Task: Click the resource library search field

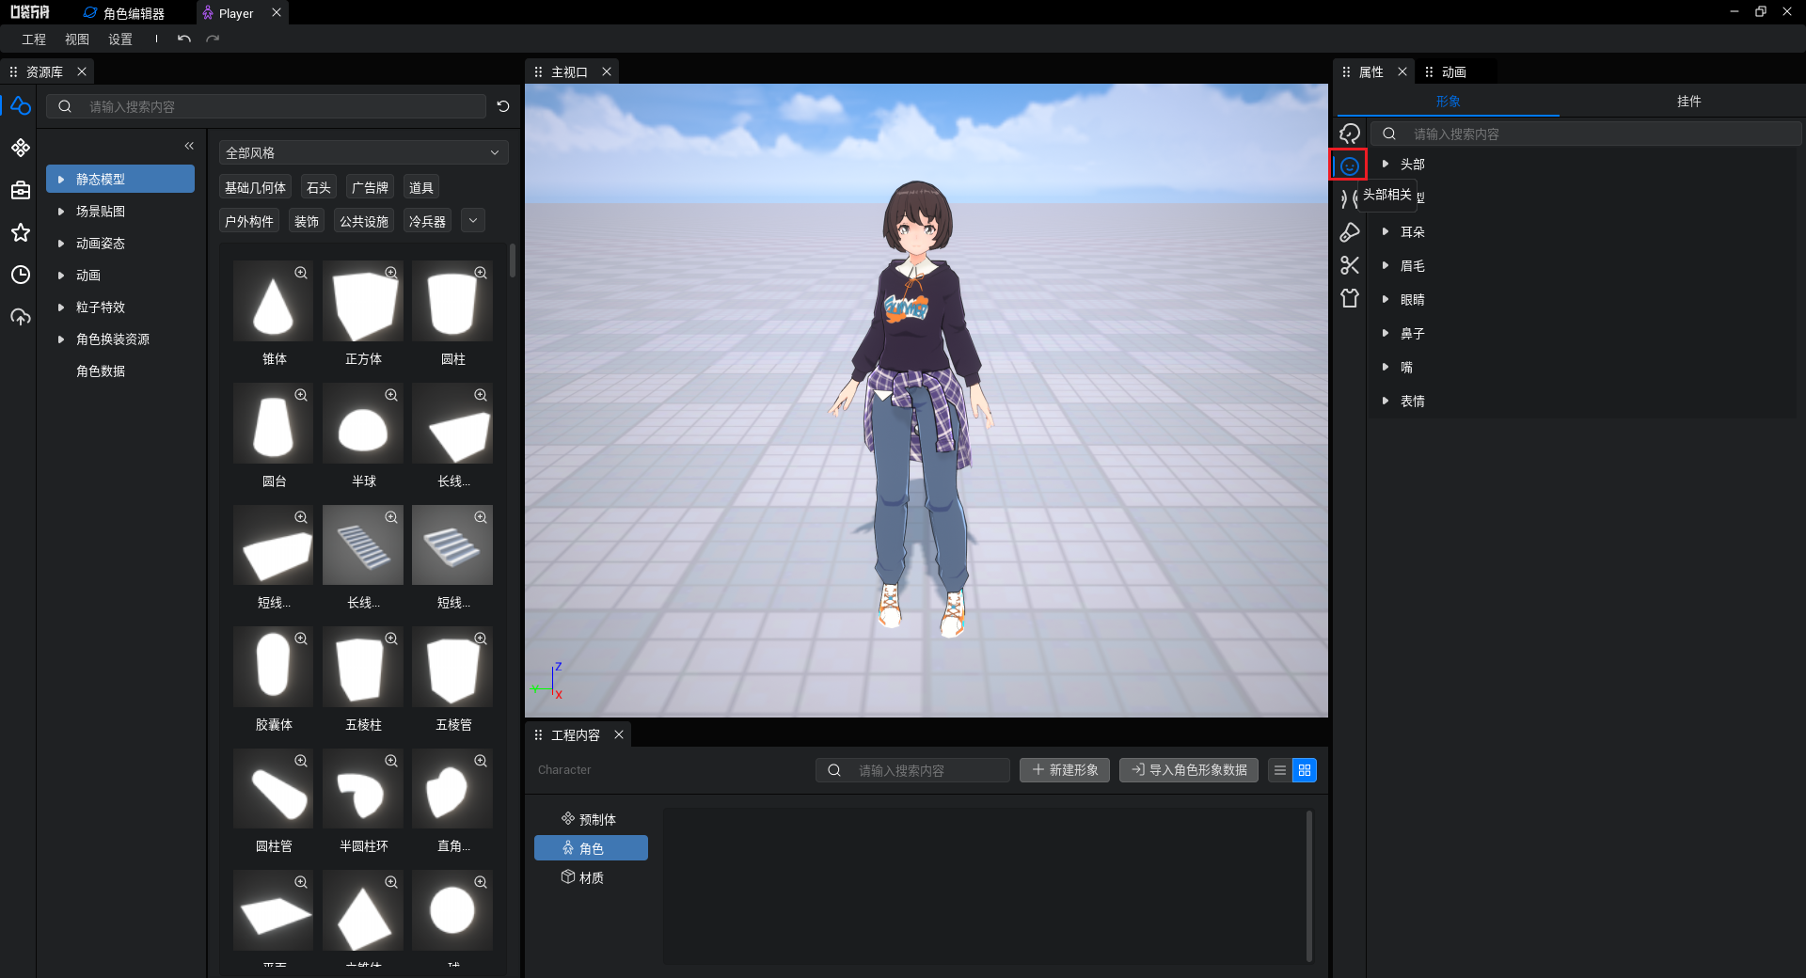Action: (x=266, y=106)
